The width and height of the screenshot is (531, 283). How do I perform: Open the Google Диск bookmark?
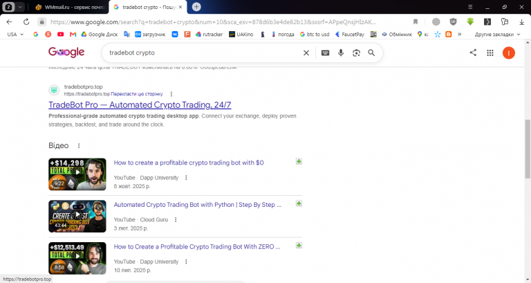100,34
